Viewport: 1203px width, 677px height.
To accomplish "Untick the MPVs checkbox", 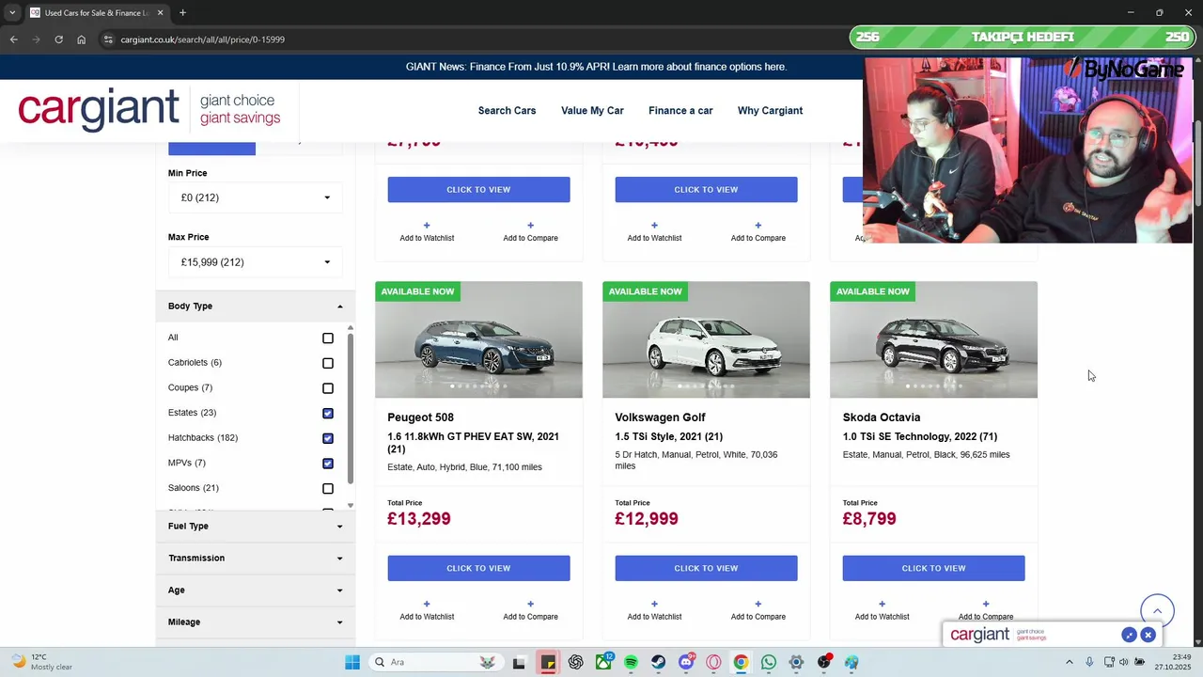I will (x=328, y=464).
